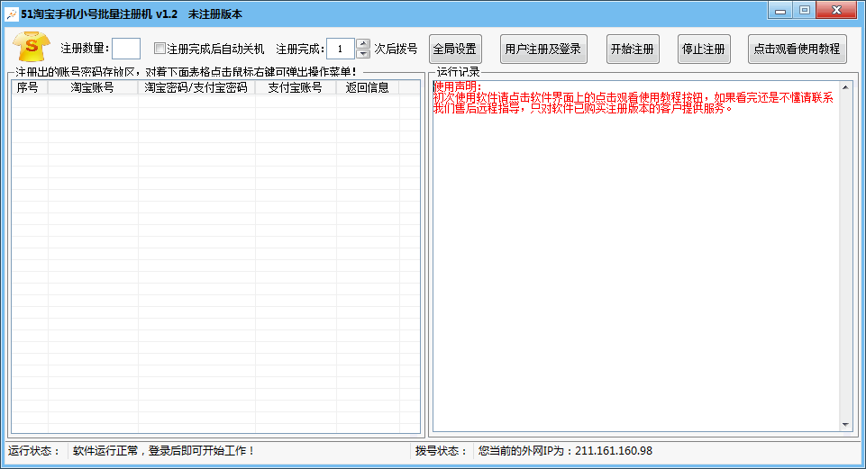Viewport: 866px width, 469px height.
Task: Click the external IP text 211.161.160.98
Action: click(x=614, y=451)
